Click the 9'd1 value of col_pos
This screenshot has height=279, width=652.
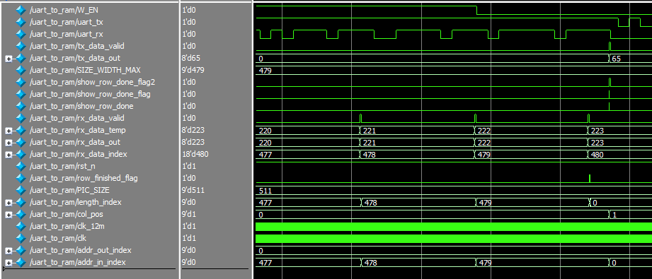pos(189,214)
